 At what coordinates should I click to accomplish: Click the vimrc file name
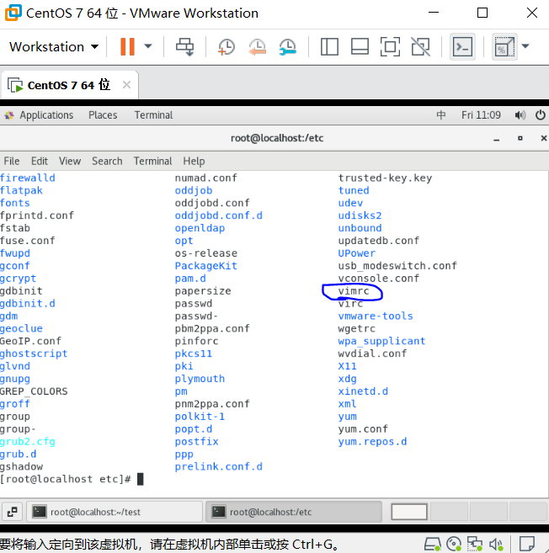point(354,291)
